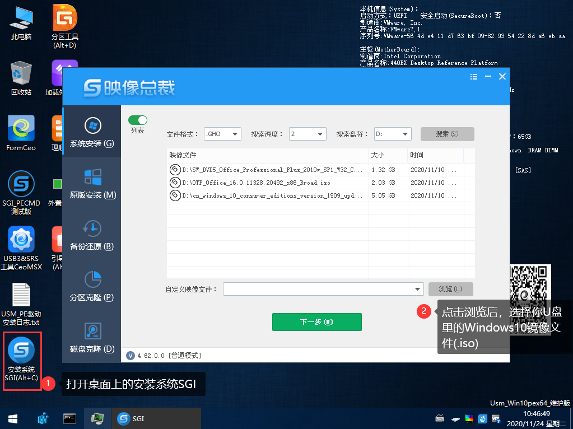Click the green 下一步 button

pos(317,322)
